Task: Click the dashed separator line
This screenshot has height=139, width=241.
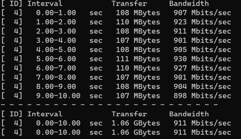Action: [x=109, y=104]
